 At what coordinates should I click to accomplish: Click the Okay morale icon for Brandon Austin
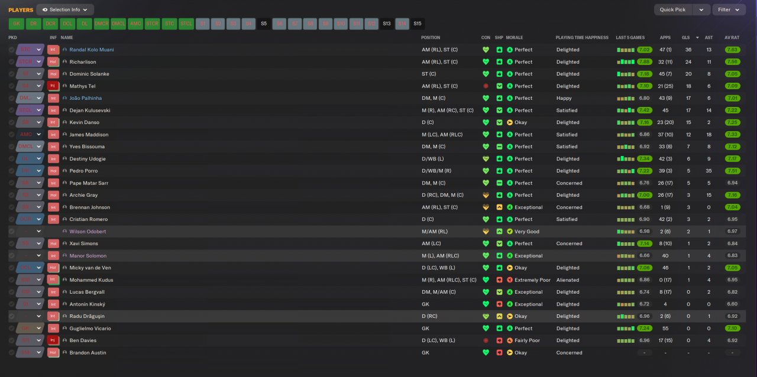click(x=510, y=353)
